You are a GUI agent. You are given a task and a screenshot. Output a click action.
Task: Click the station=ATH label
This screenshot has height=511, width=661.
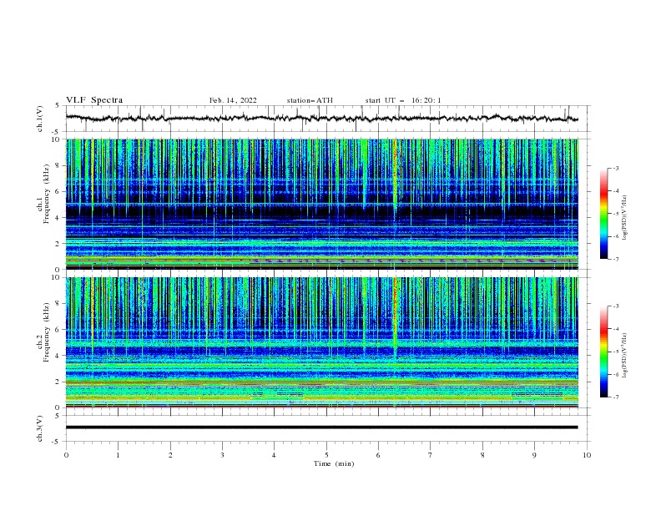[x=310, y=100]
